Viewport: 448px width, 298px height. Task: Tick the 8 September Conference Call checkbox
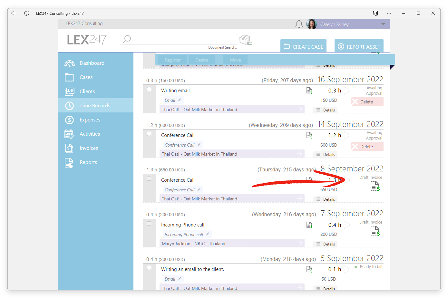[x=149, y=179]
